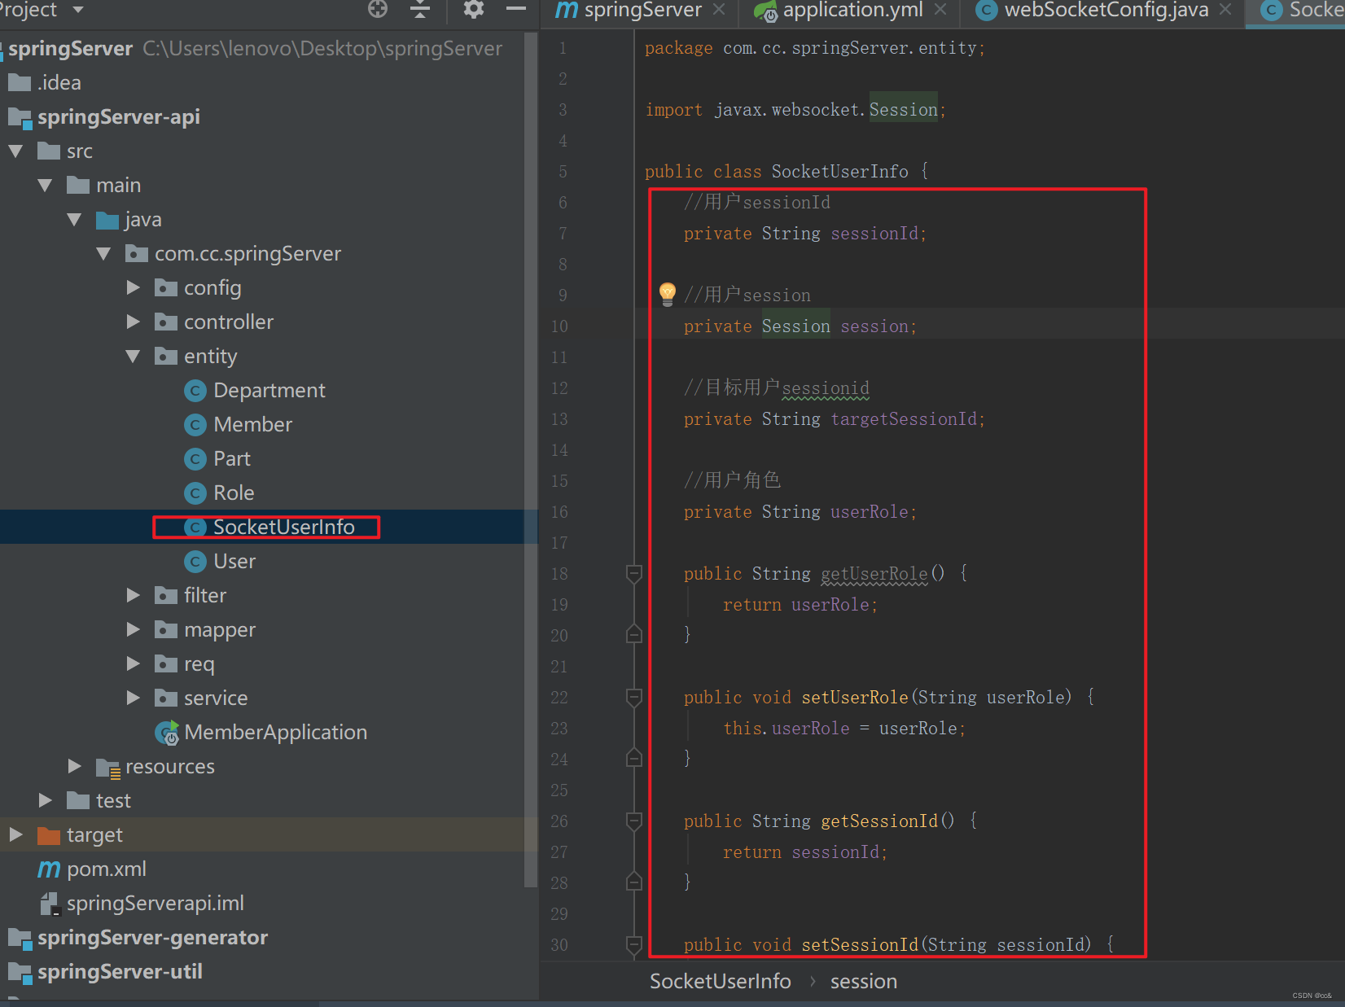Expand the controller package
This screenshot has width=1345, height=1007.
[133, 322]
